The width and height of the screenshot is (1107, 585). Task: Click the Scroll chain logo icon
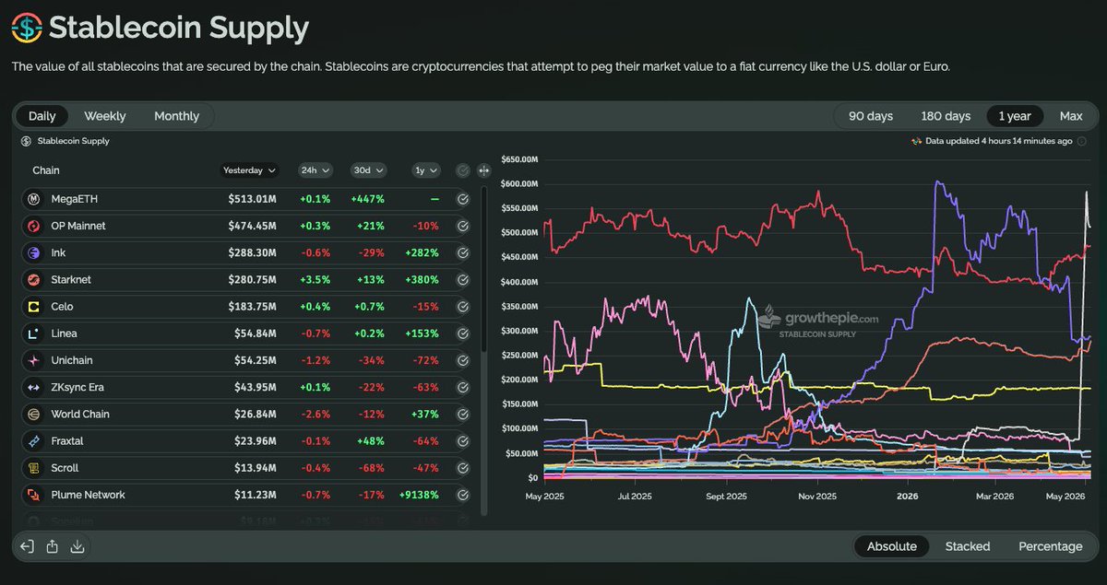coord(33,468)
